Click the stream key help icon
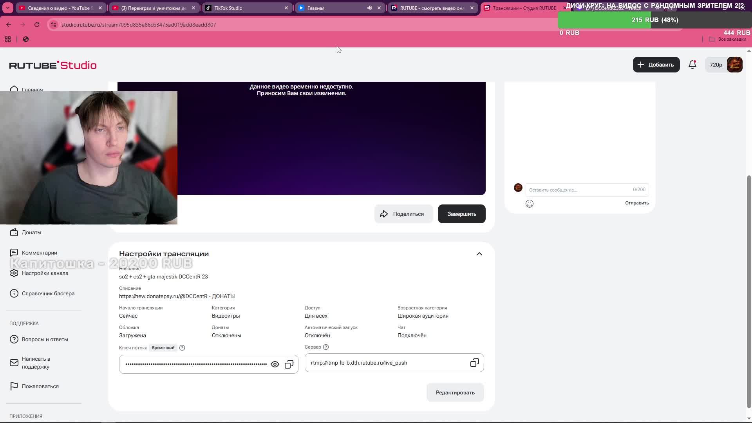The height and width of the screenshot is (423, 752). click(182, 348)
